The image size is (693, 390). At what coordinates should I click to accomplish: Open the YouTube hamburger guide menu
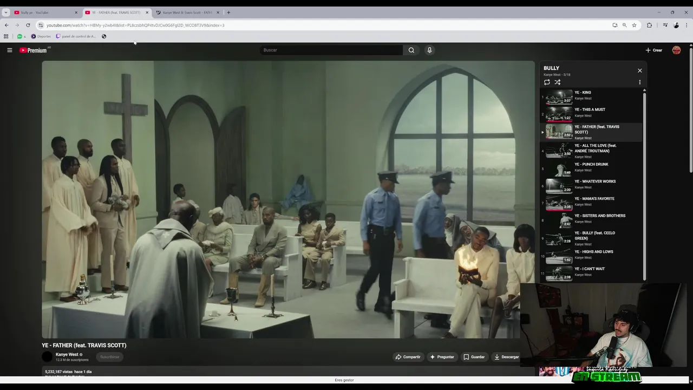click(x=9, y=50)
